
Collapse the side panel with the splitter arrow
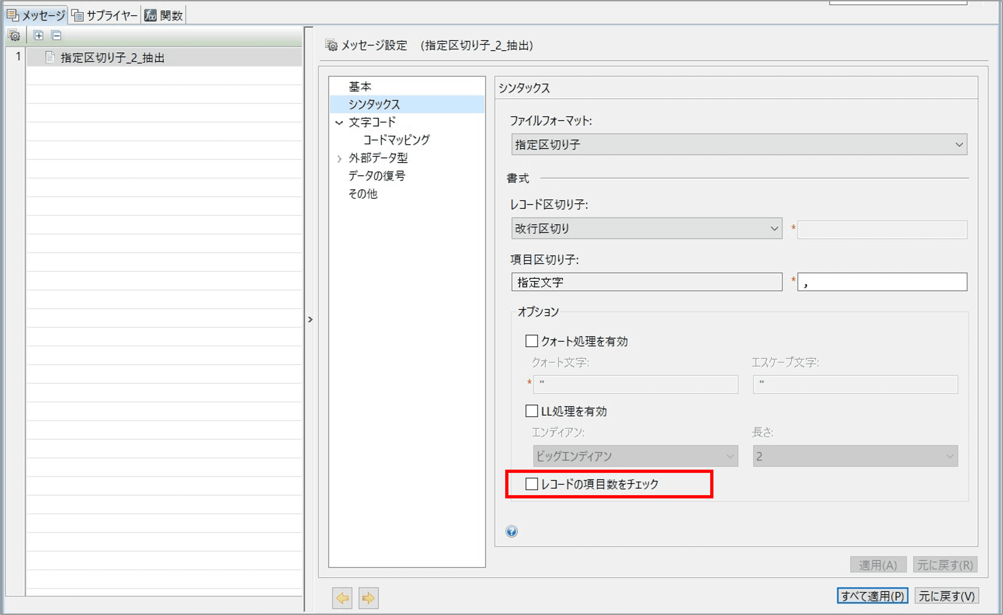point(310,320)
